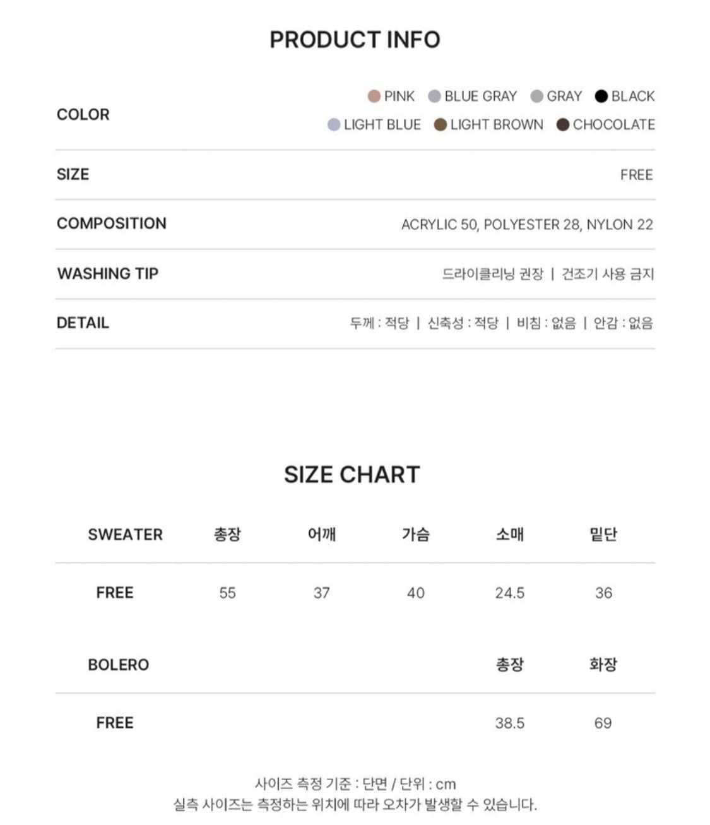Screen dimensions: 710x825
Task: Choose the Gray color circle
Action: (x=537, y=96)
